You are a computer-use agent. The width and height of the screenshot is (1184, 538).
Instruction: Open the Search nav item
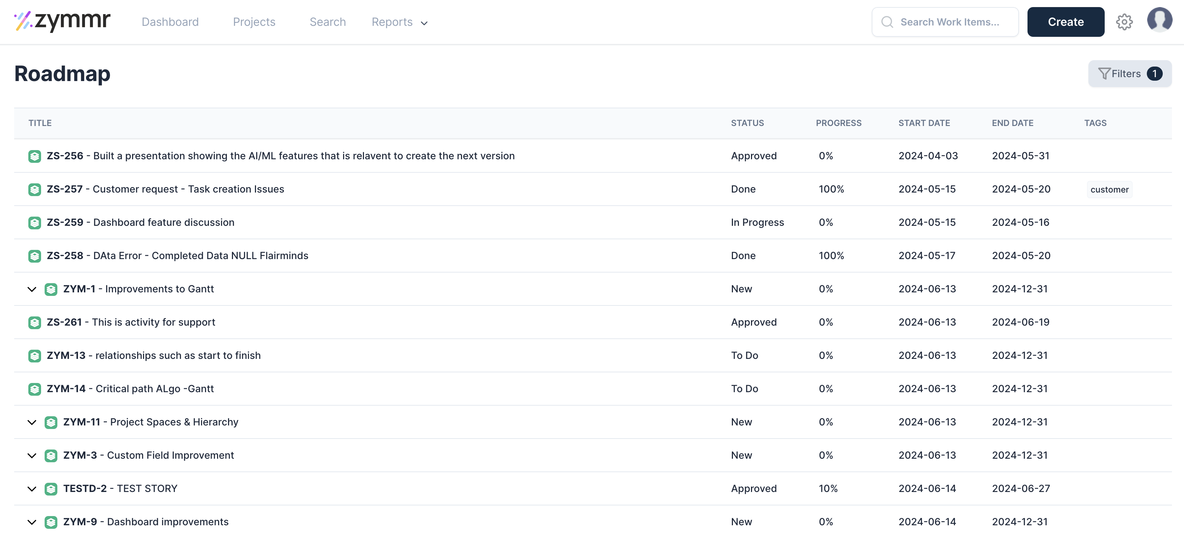(x=327, y=22)
